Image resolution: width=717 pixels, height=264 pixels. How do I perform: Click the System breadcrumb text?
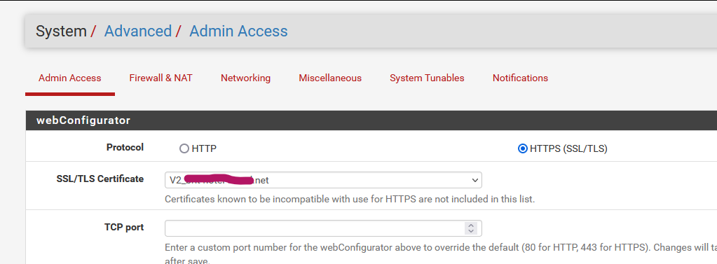pyautogui.click(x=61, y=31)
